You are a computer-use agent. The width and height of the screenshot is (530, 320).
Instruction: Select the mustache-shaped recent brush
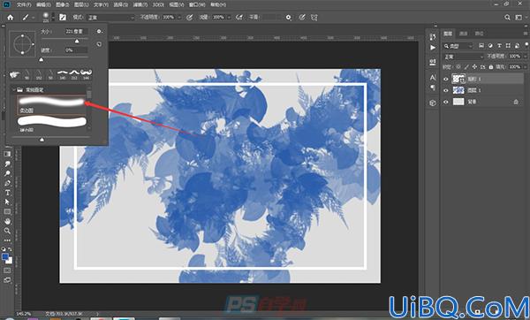point(87,73)
